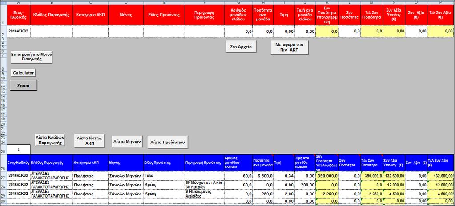This screenshot has width=455, height=206.
Task: Select the red Αριθμός μονάδων κλάδου header
Action: [238, 15]
